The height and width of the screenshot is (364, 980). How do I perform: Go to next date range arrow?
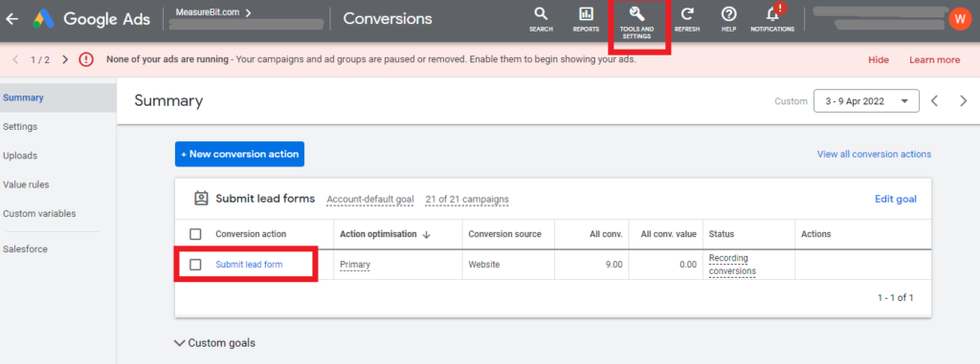pyautogui.click(x=963, y=101)
